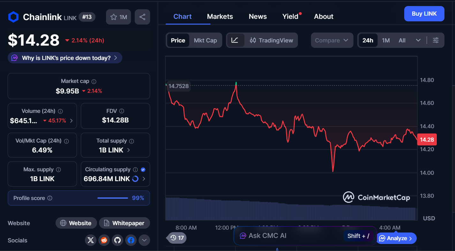Open chart history showing 17 entries
This screenshot has height=251, width=455.
pyautogui.click(x=176, y=238)
